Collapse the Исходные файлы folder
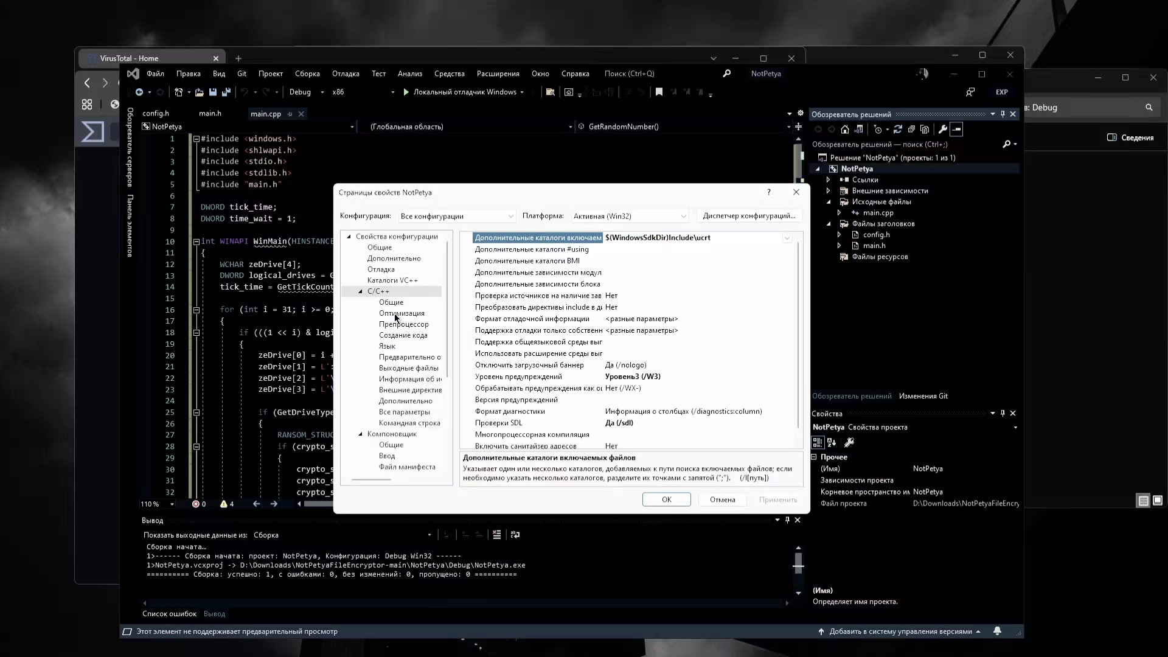This screenshot has height=657, width=1168. 828,202
